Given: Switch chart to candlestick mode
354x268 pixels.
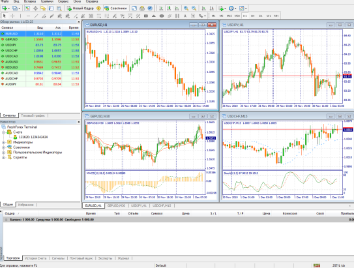Looking at the screenshot, I should [x=169, y=8].
